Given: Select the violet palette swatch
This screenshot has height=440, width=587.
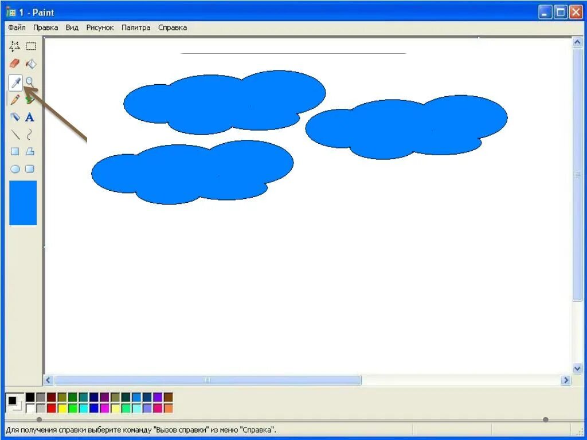Looking at the screenshot, I should (158, 397).
